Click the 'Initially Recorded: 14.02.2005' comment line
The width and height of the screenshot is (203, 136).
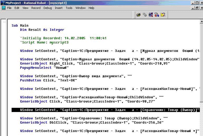(63, 38)
